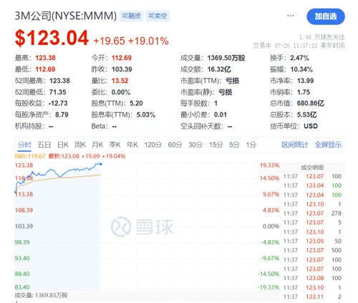Open the 月K chart tab

click(x=97, y=144)
